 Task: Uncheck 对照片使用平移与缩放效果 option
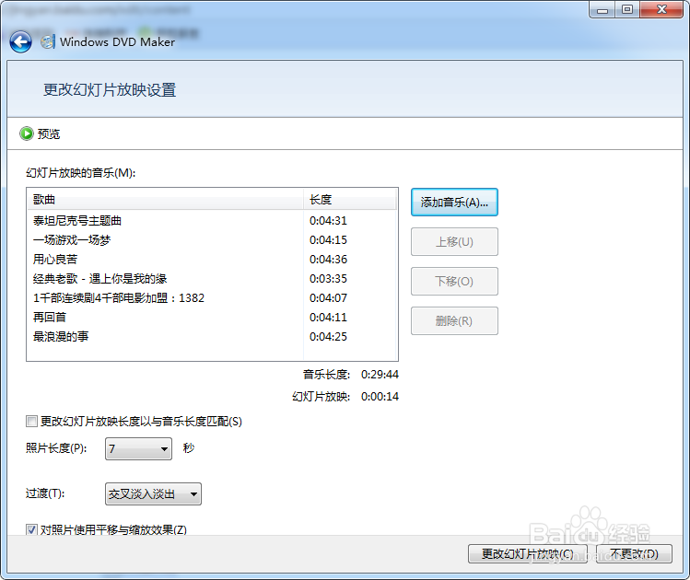(x=31, y=530)
